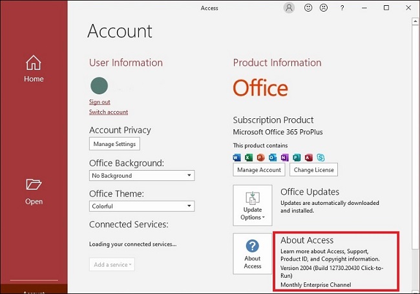Click the Microsoft Office 365 ProPlus text

pos(278,132)
